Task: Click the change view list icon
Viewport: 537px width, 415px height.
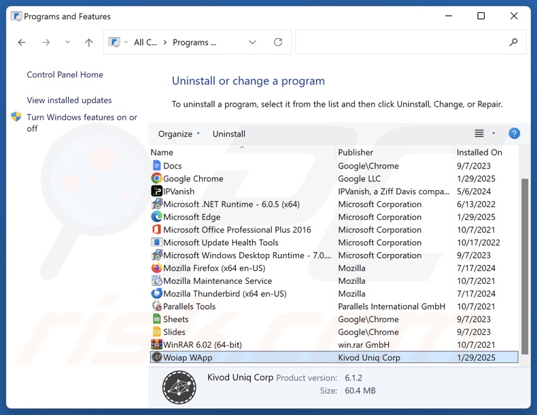Action: pos(479,133)
